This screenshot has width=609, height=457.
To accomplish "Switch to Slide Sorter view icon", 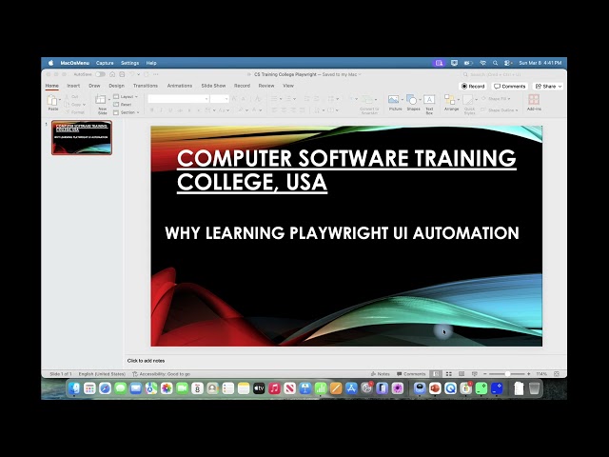I will click(449, 374).
